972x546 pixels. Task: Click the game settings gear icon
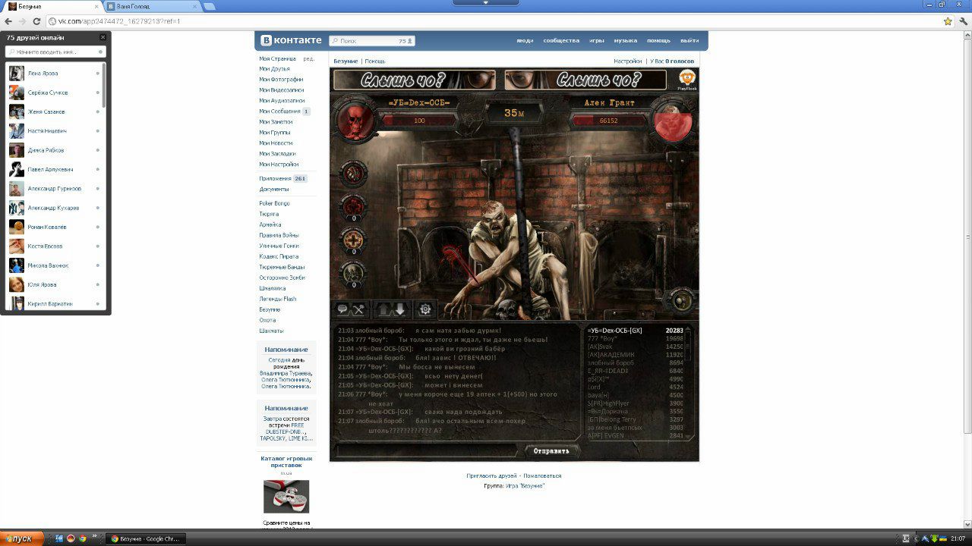pos(425,309)
